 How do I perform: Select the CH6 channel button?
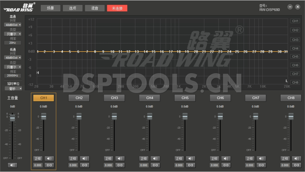(220, 98)
